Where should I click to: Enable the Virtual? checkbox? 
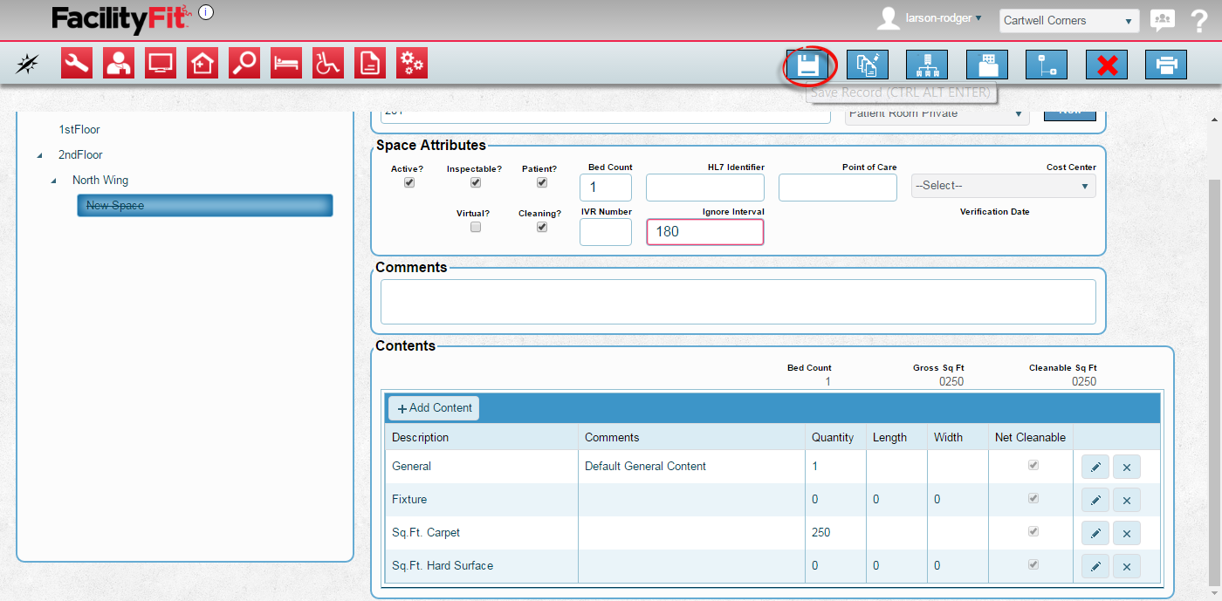click(476, 227)
